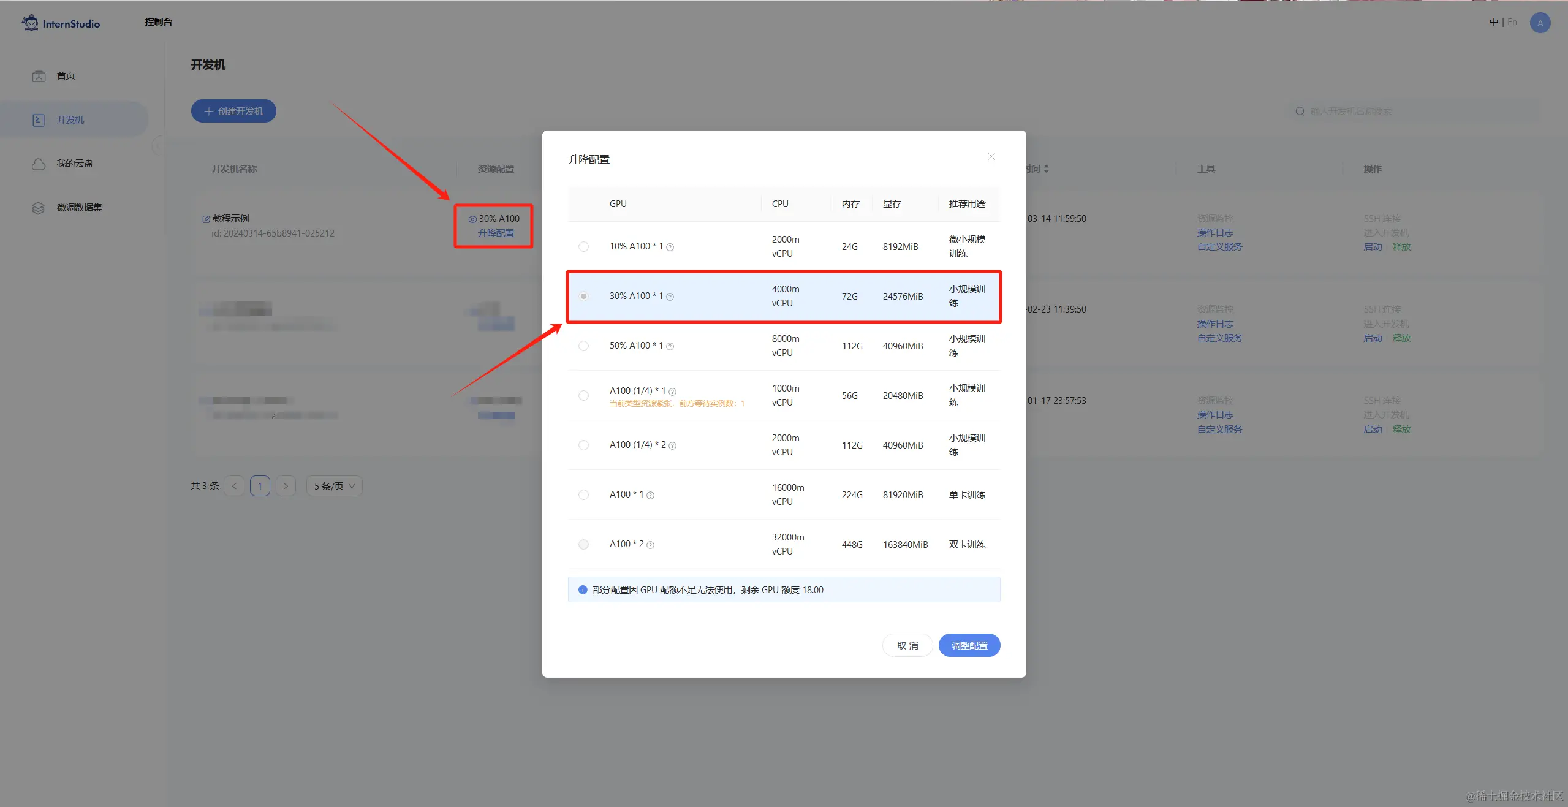Click user avatar icon in top right

click(1540, 23)
